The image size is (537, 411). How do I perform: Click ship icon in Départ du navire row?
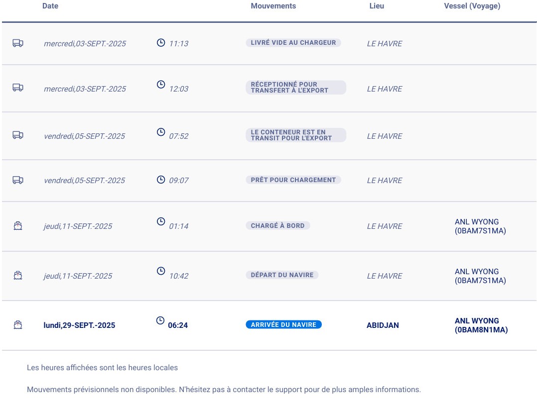[18, 275]
